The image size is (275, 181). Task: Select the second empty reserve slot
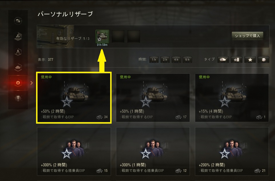118,36
